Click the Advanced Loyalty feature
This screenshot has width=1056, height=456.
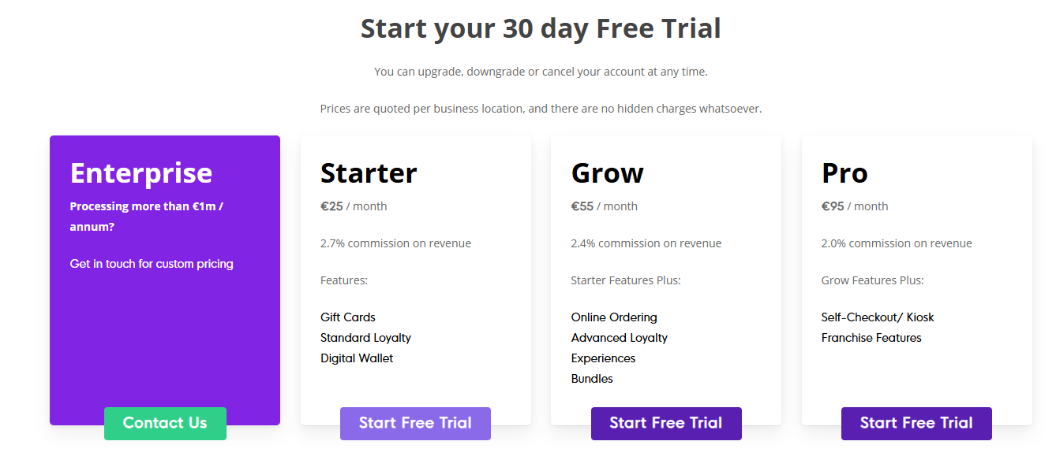[620, 338]
